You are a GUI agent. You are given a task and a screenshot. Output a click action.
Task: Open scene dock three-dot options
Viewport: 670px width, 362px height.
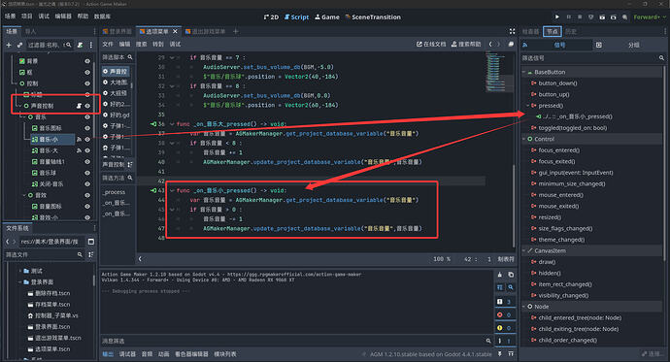[x=91, y=45]
